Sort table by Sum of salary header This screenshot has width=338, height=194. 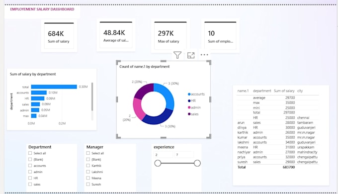tap(284, 91)
